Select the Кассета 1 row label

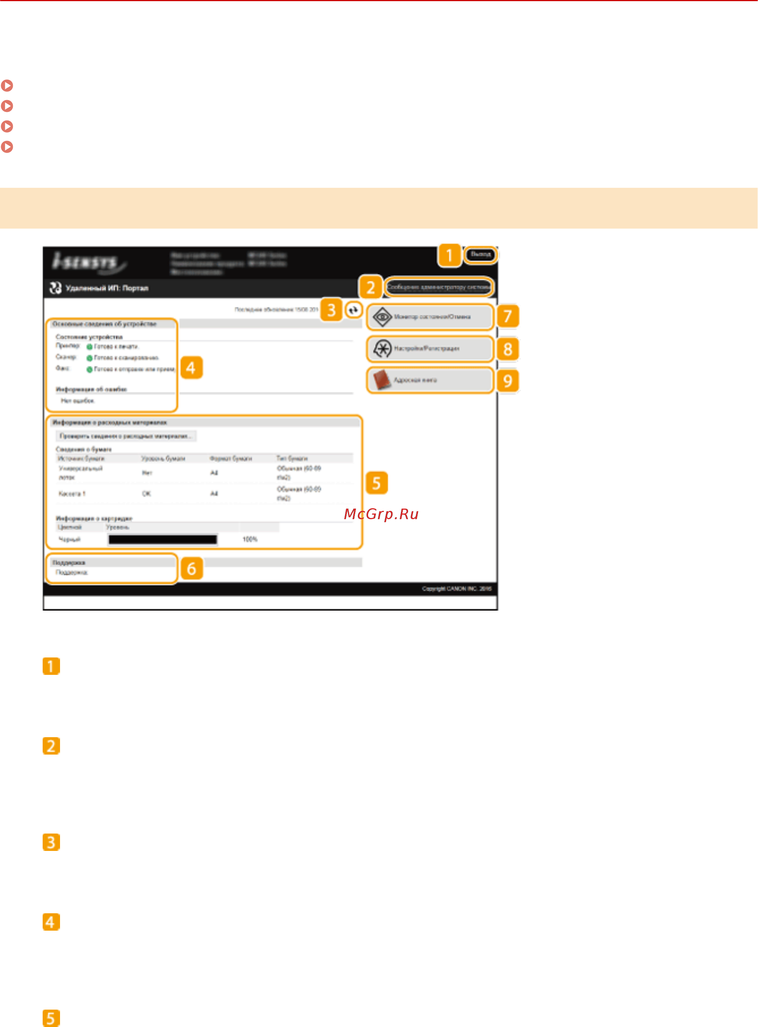coord(72,494)
